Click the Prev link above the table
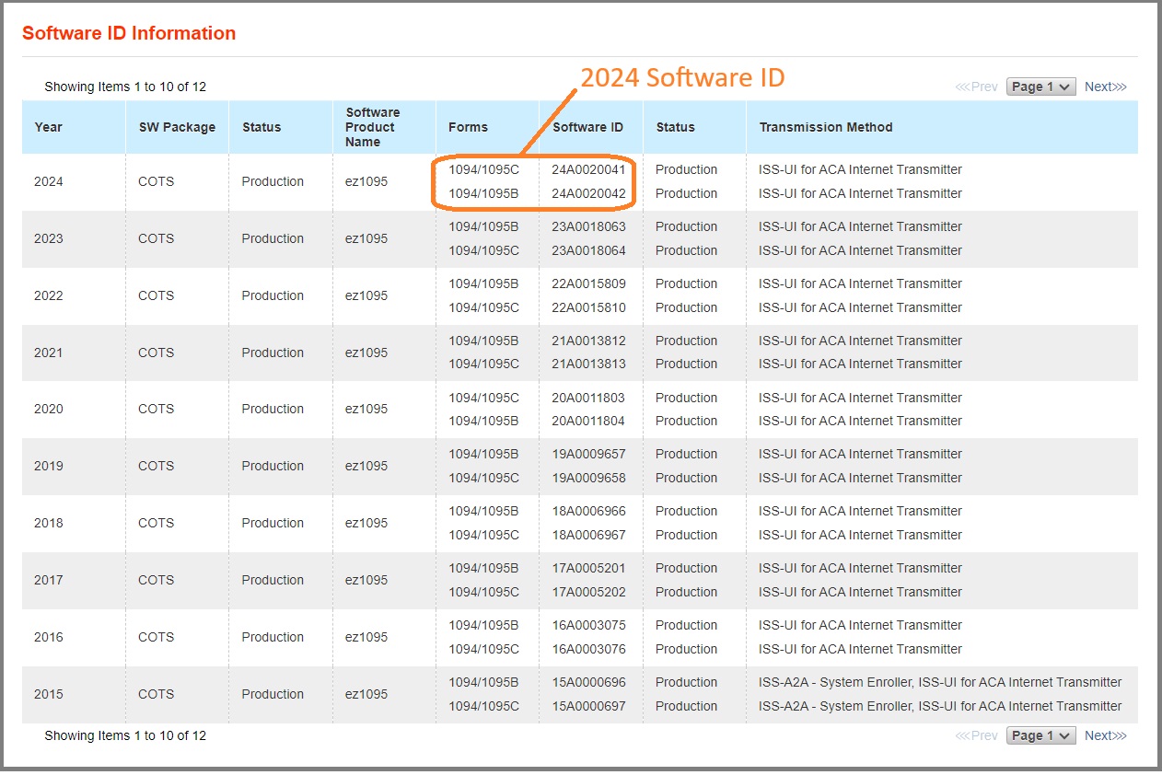This screenshot has height=775, width=1162. click(977, 87)
